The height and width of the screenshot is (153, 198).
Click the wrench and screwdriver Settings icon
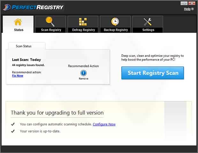click(x=148, y=22)
